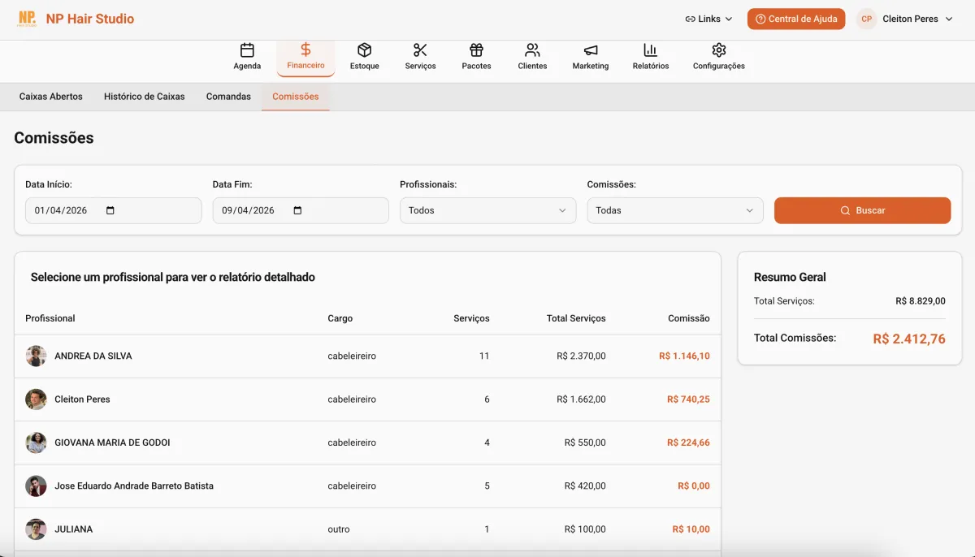Click the Buscar search button
Image resolution: width=975 pixels, height=557 pixels.
pos(862,209)
